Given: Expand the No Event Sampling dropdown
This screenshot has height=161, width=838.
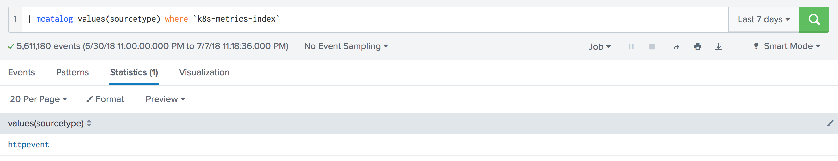Looking at the screenshot, I should click(x=346, y=46).
